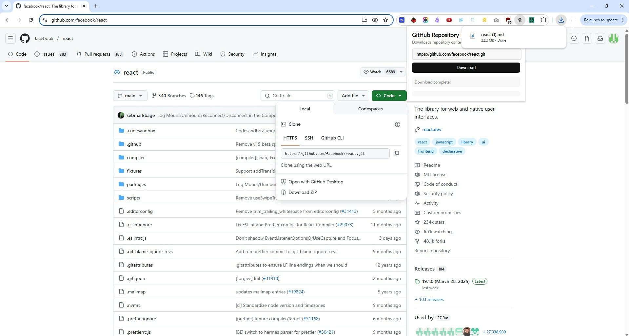Click the GitHub repository downloader extension icon
The height and width of the screenshot is (336, 629).
520,20
